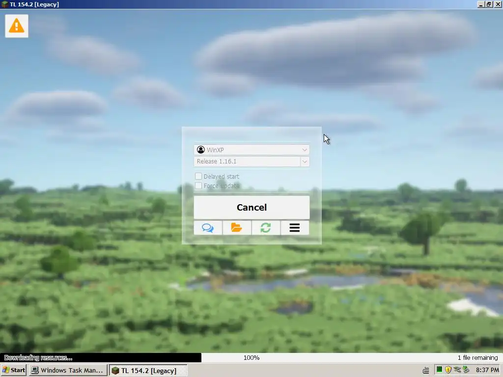503x377 pixels.
Task: Click the safely remove hardware tray icon
Action: tap(466, 370)
